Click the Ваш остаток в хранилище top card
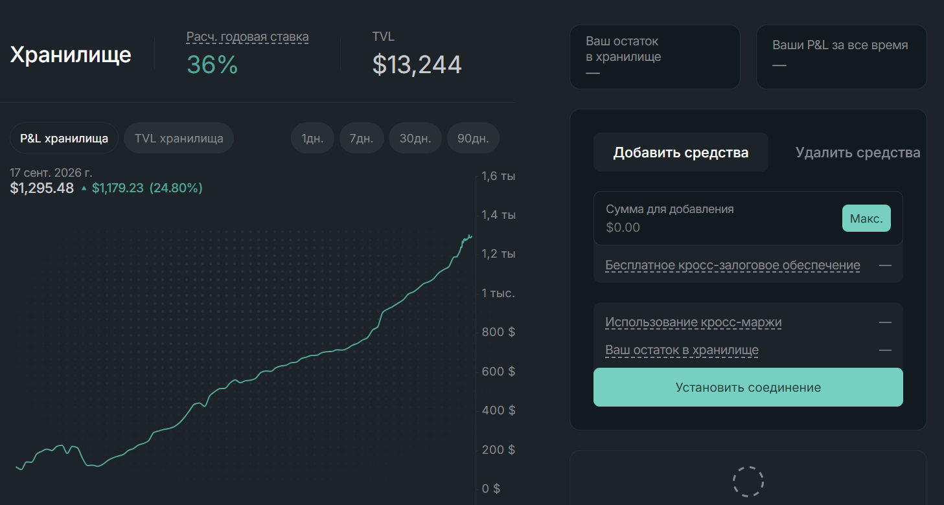Viewport: 944px width, 505px height. [654, 57]
